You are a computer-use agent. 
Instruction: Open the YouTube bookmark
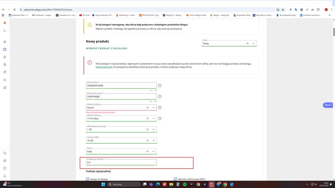85,15
